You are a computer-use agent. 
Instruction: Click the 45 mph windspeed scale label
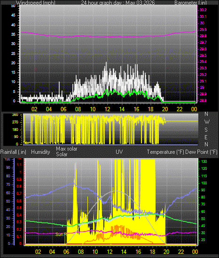click(x=13, y=15)
